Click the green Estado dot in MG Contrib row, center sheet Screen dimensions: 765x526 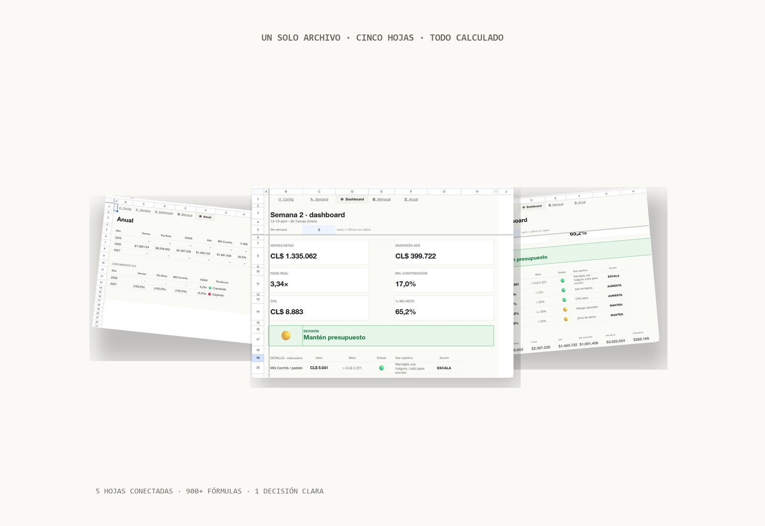tap(382, 368)
